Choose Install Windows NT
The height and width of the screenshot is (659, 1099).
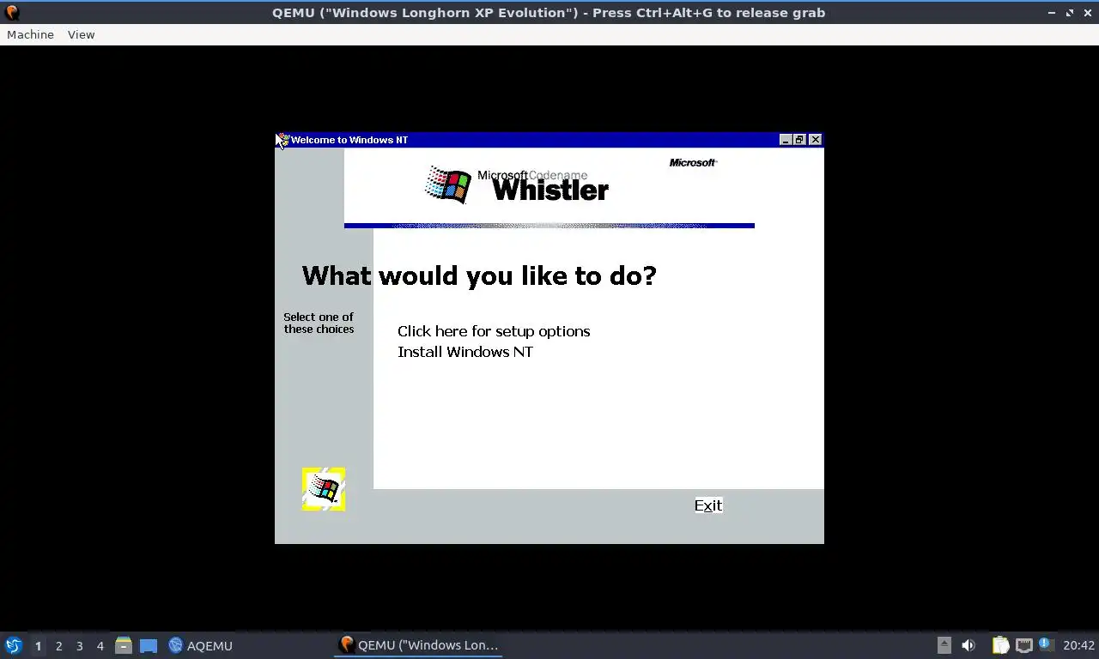[465, 352]
